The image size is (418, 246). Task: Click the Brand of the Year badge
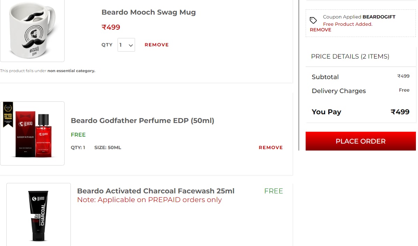8,115
